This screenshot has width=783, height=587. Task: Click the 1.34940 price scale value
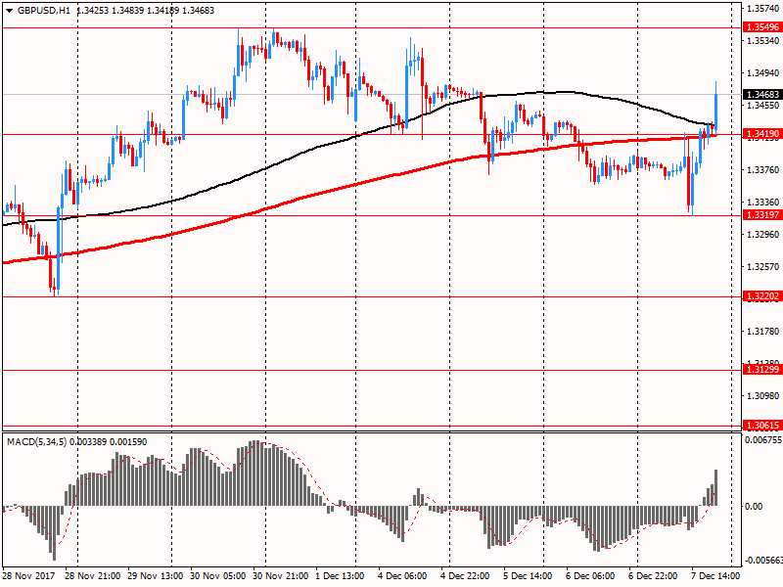tap(762, 72)
